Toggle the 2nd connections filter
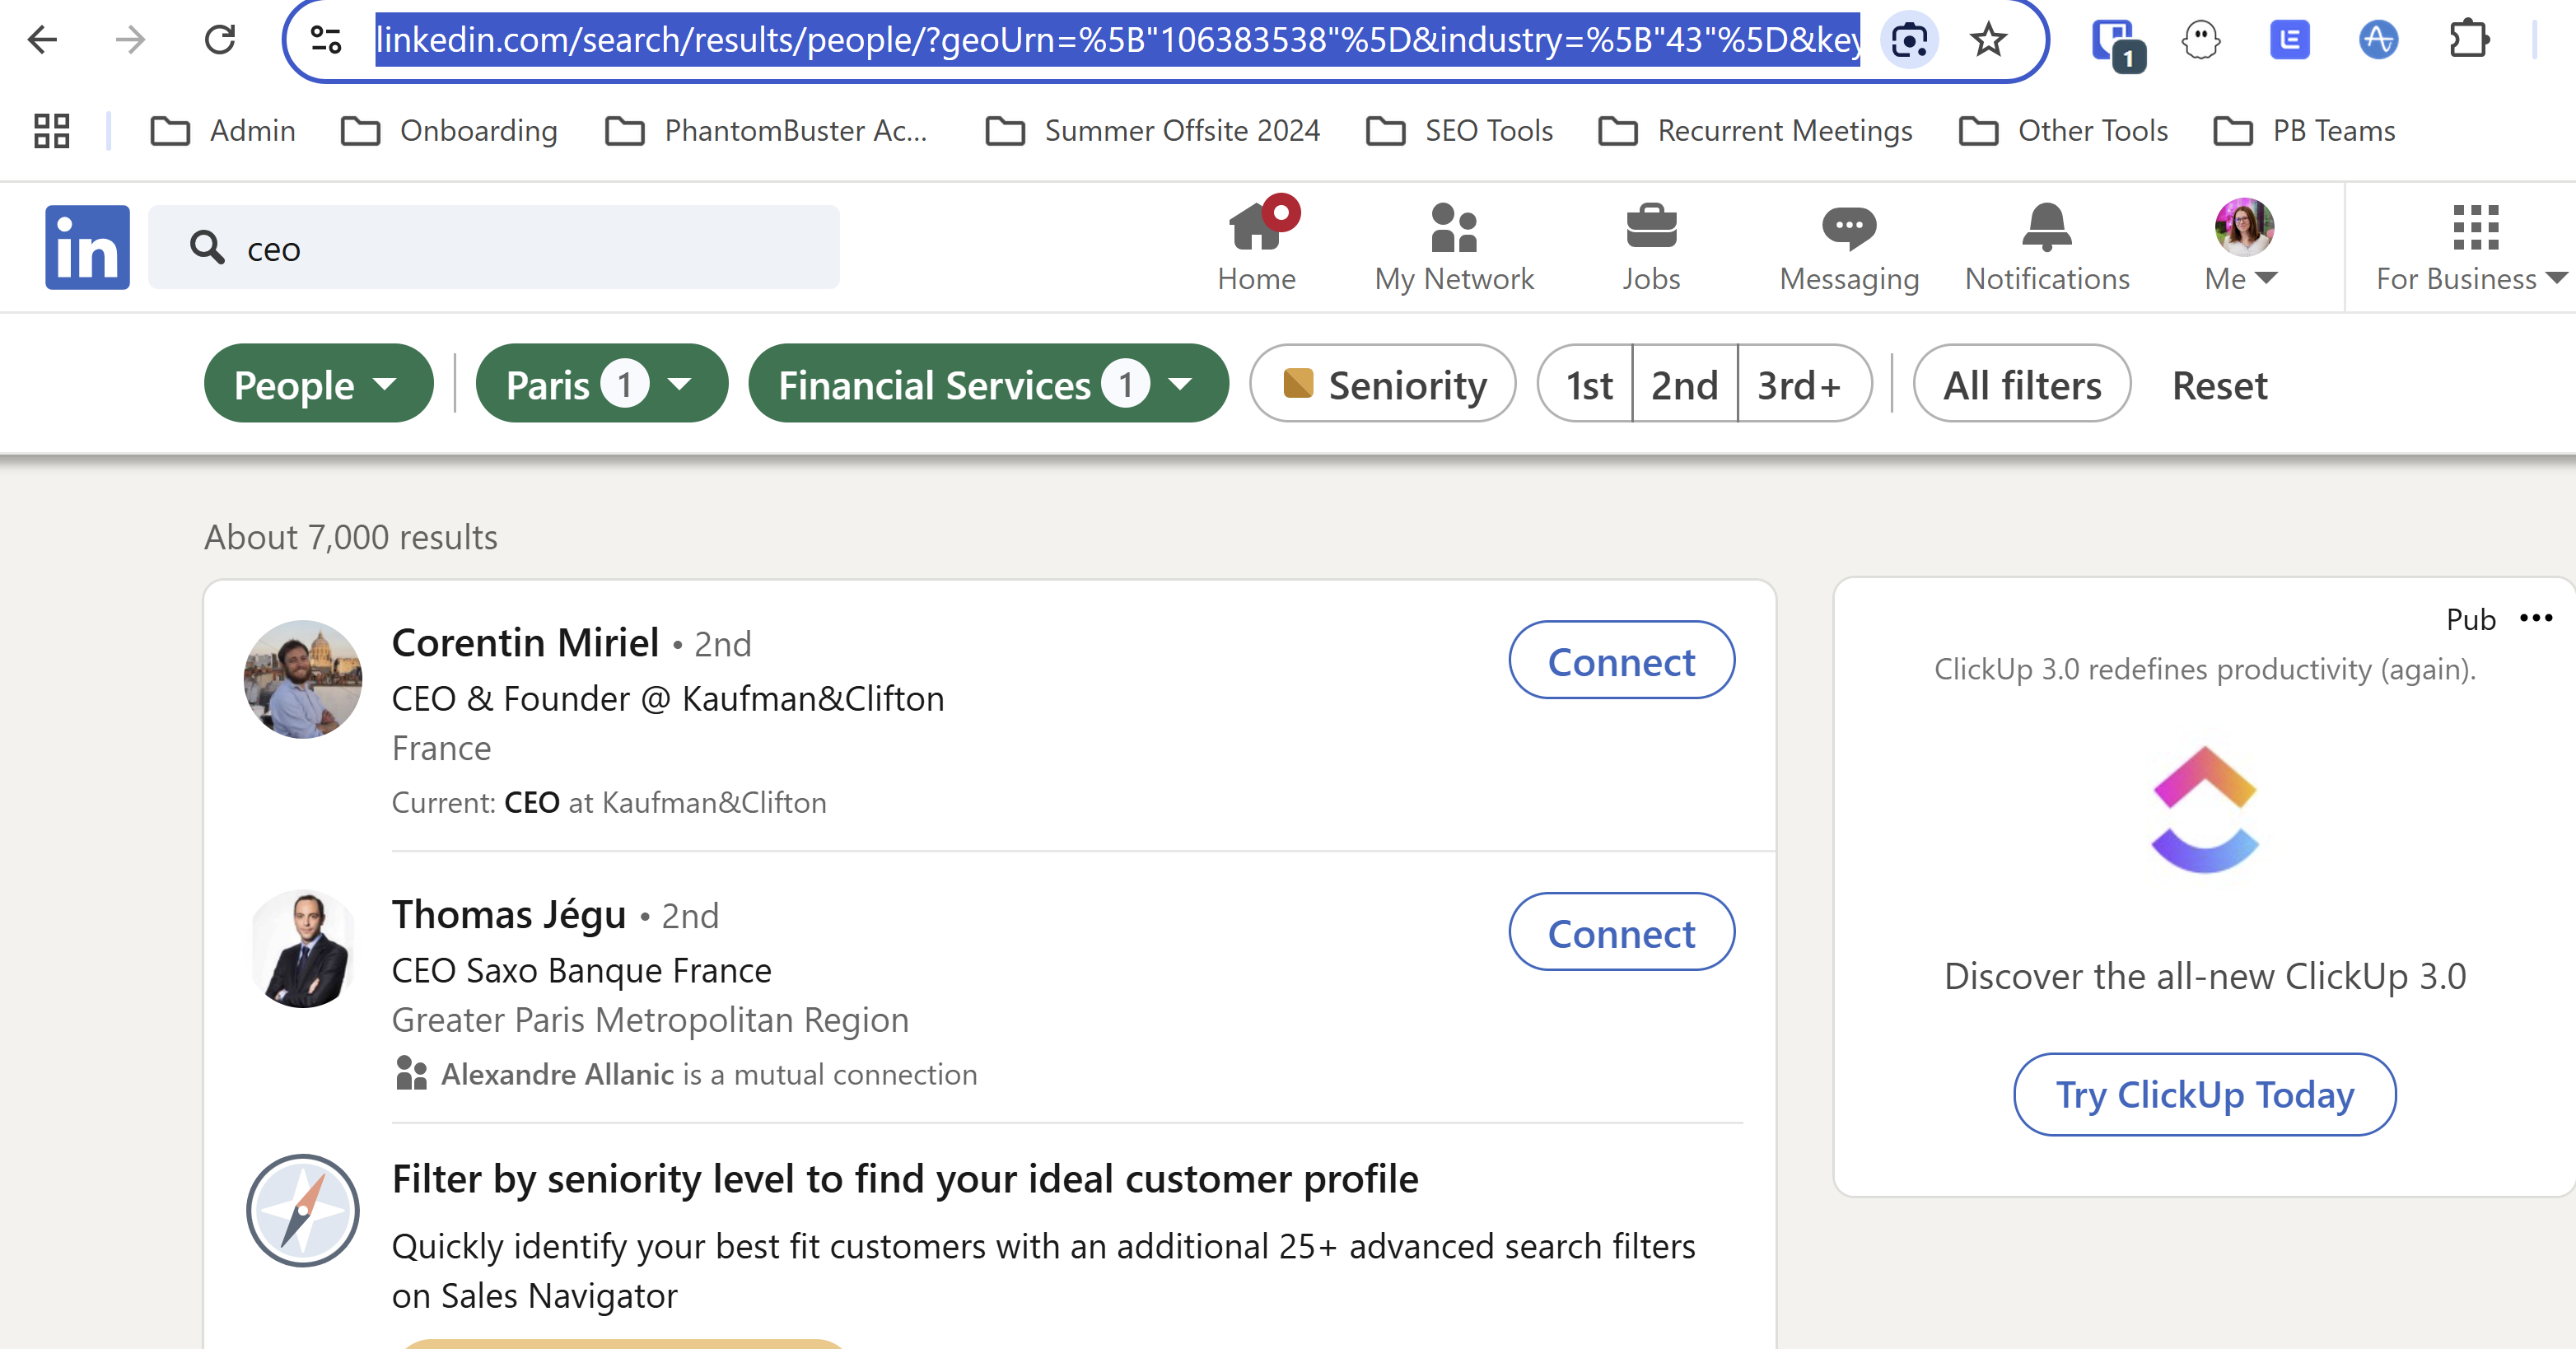The width and height of the screenshot is (2576, 1349). pos(1685,384)
